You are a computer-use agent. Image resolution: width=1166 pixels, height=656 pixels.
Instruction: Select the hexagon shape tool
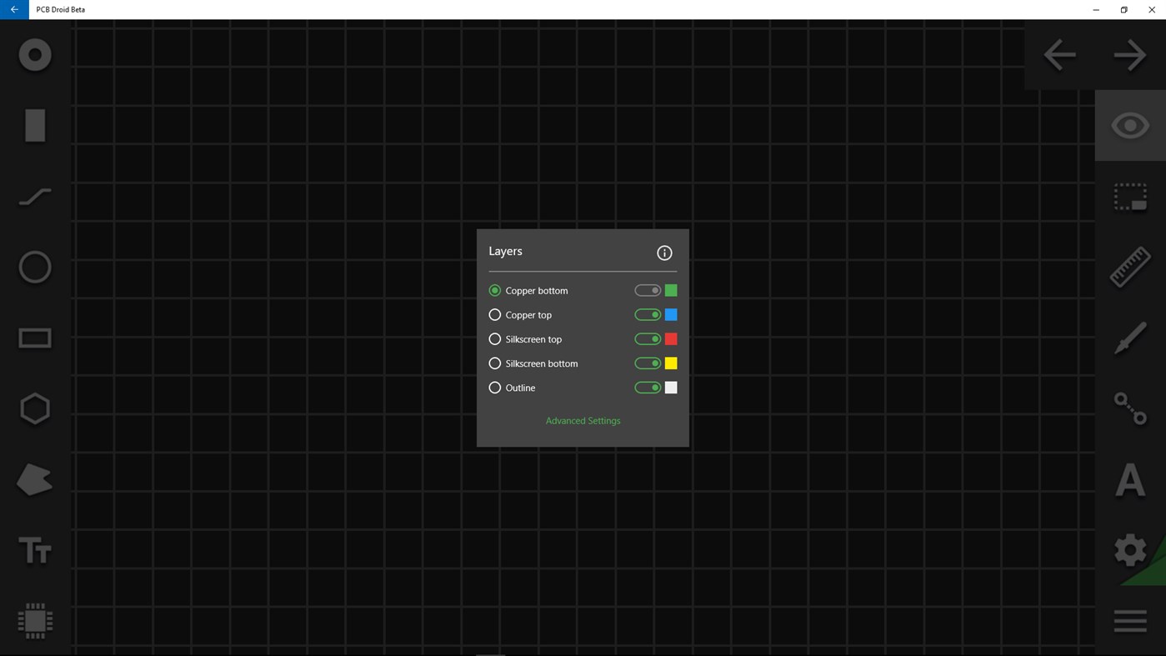point(35,408)
